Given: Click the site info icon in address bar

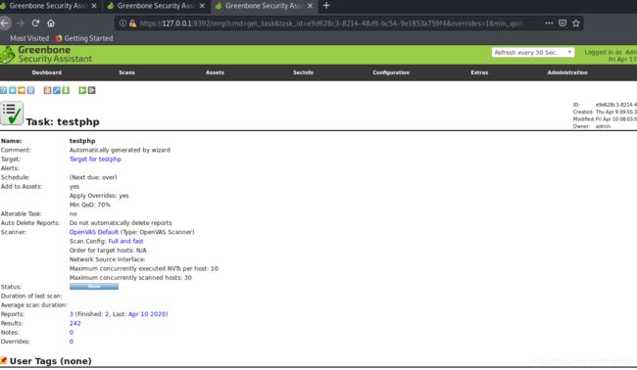Looking at the screenshot, I should point(122,23).
